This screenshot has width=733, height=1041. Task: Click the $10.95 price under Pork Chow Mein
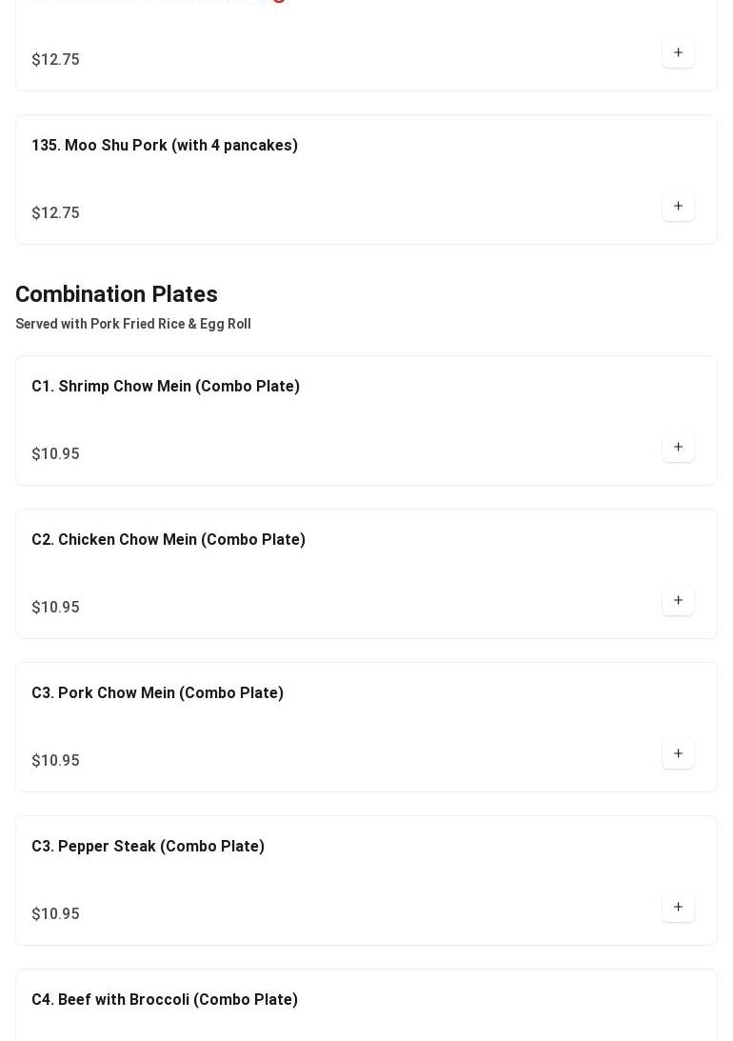pos(55,761)
